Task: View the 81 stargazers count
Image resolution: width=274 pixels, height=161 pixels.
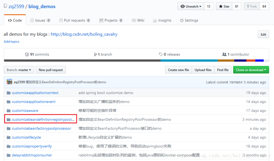Action: (x=237, y=6)
